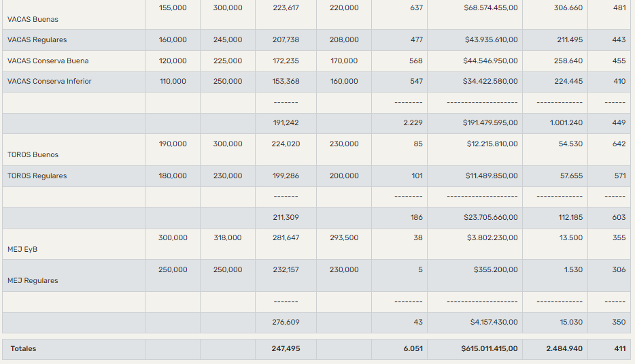Click the total amount $615.011.415,00
635x364 pixels.
489,348
